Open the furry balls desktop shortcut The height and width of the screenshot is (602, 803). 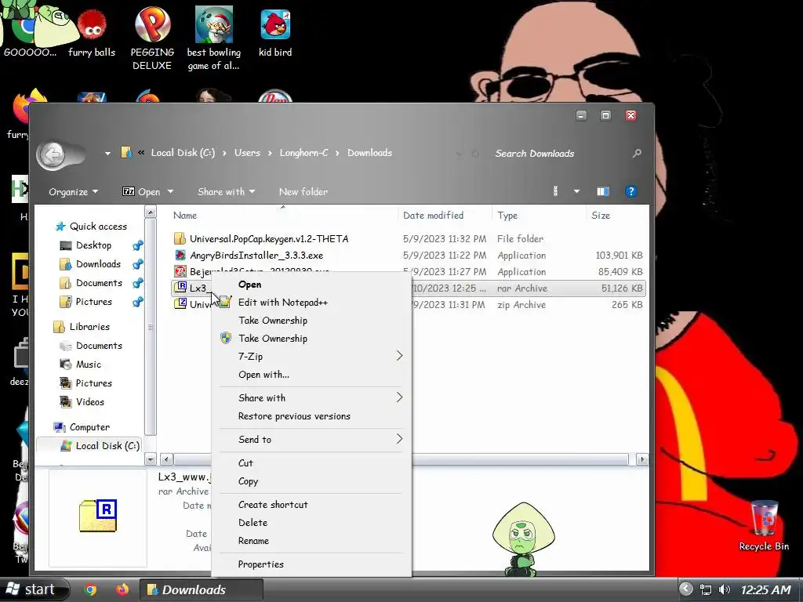click(x=92, y=33)
